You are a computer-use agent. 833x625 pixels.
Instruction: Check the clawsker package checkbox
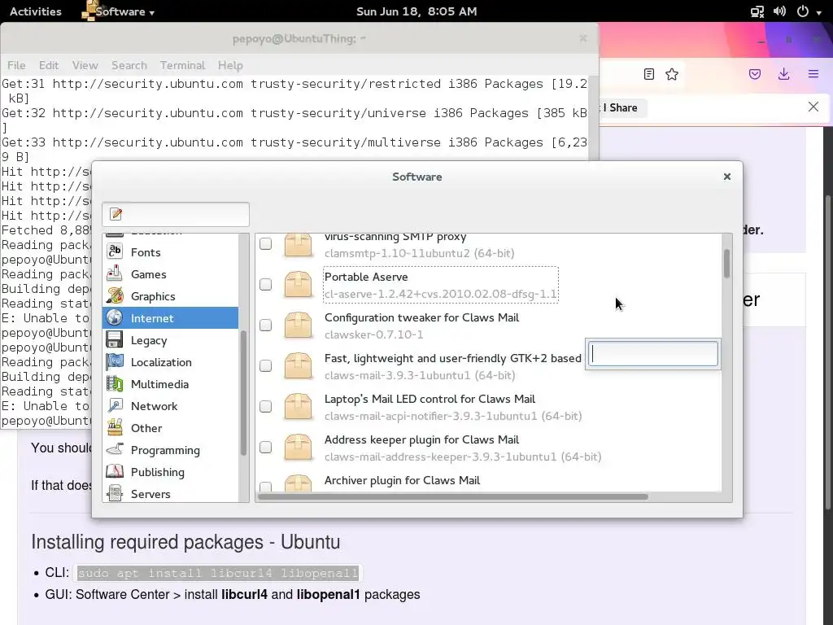point(266,326)
